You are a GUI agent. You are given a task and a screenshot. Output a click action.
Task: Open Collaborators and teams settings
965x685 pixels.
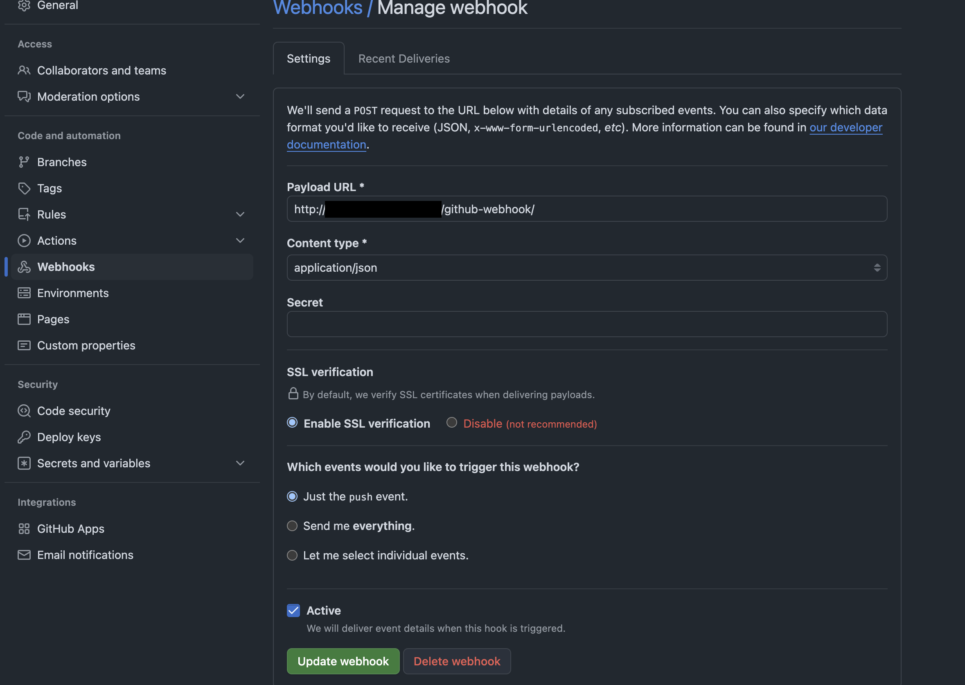point(101,70)
